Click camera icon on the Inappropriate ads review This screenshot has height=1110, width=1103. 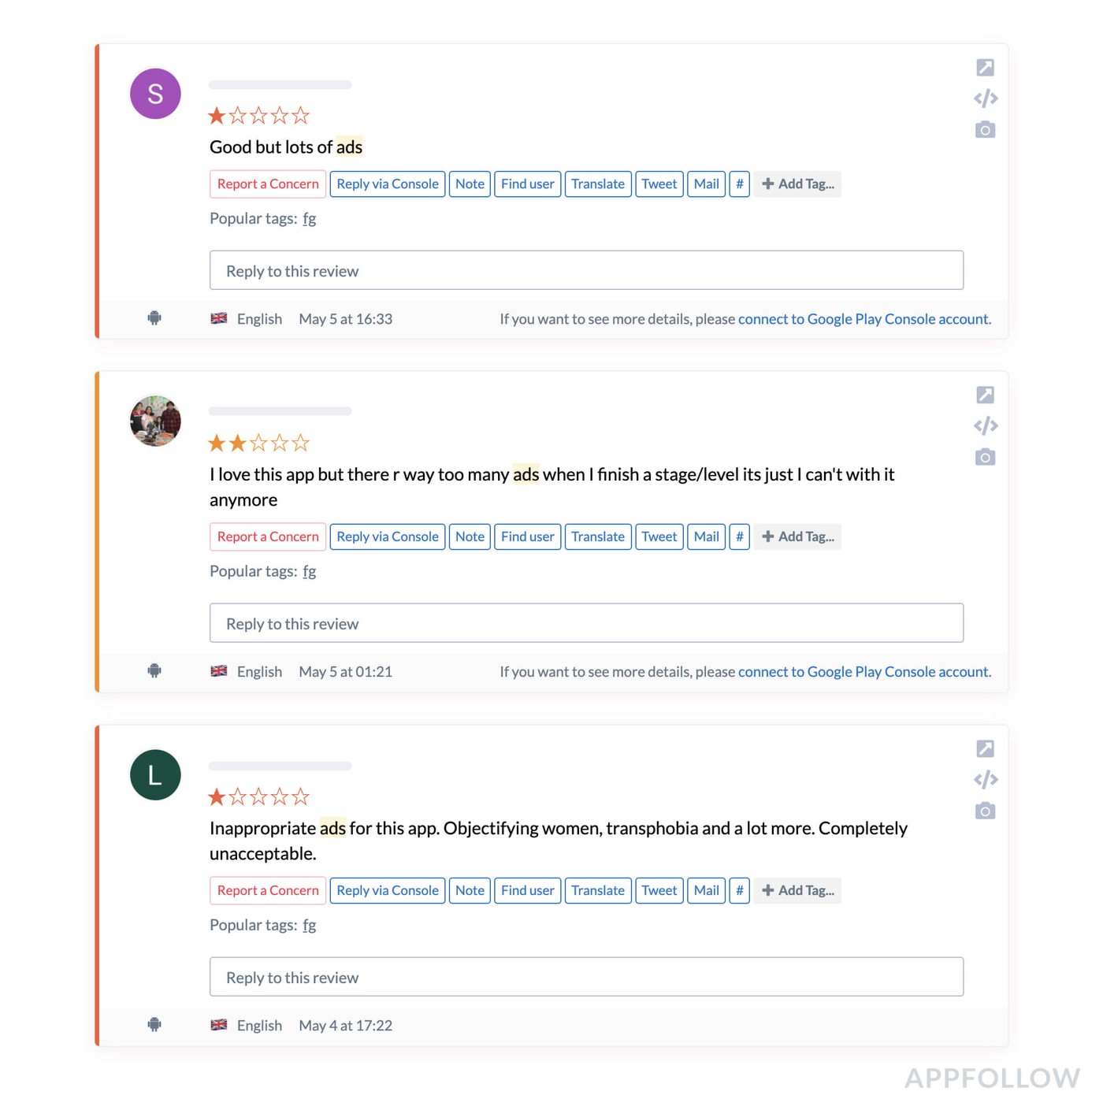985,811
